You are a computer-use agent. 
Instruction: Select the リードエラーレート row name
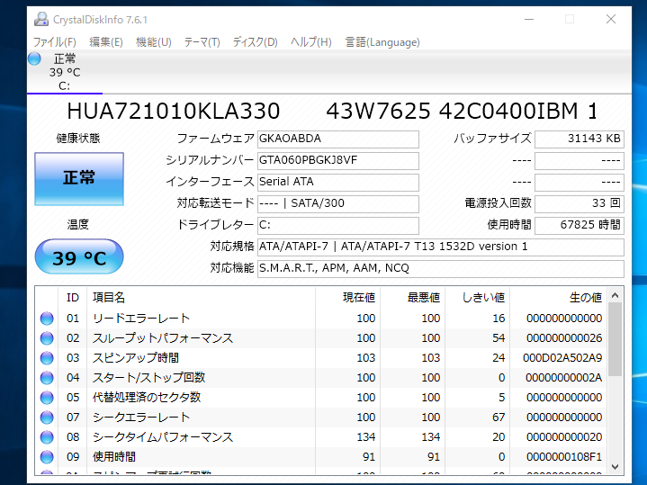pos(141,319)
